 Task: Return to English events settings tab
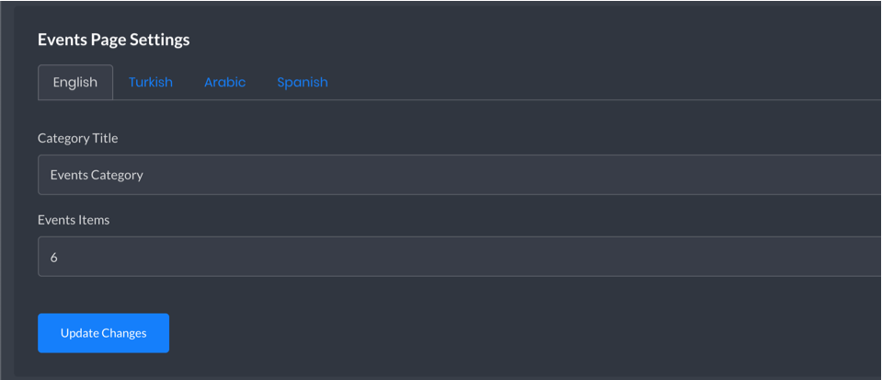pos(75,82)
